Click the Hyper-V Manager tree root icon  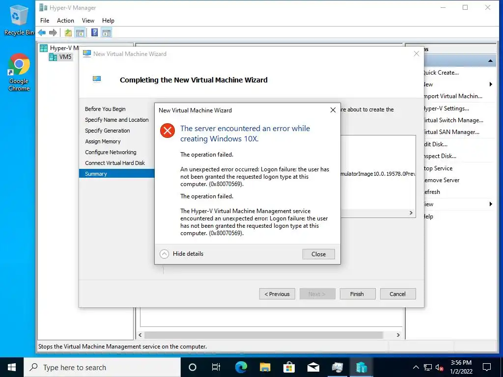pos(44,48)
